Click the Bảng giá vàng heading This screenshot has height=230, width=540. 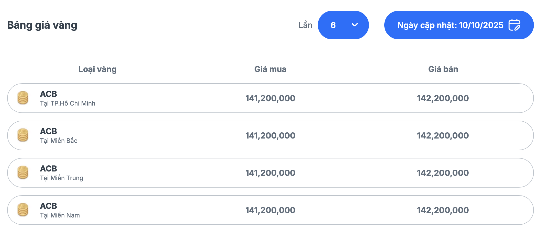(x=42, y=25)
